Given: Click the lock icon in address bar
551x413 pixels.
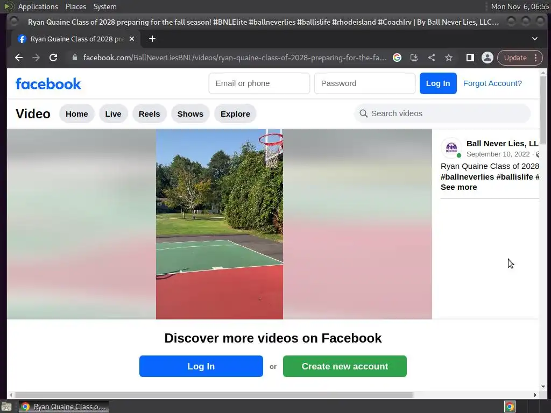Looking at the screenshot, I should (x=74, y=58).
